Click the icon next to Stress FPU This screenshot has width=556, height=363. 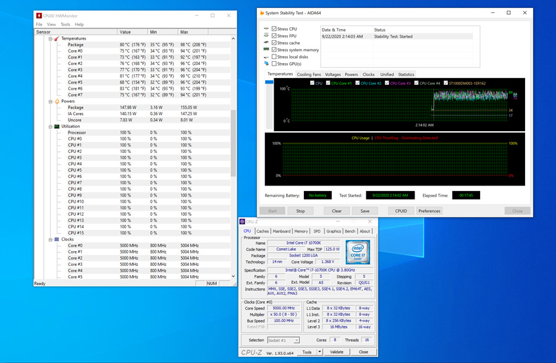tap(266, 35)
